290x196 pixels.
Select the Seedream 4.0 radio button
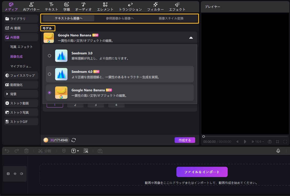[x=49, y=74]
